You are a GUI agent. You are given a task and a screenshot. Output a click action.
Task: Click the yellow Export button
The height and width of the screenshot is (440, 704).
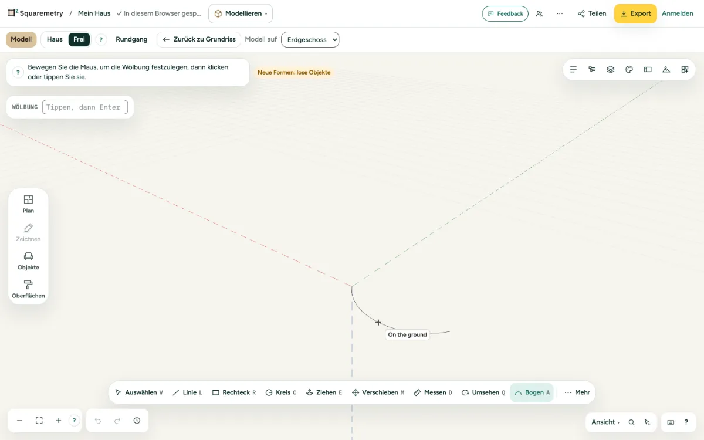point(635,13)
